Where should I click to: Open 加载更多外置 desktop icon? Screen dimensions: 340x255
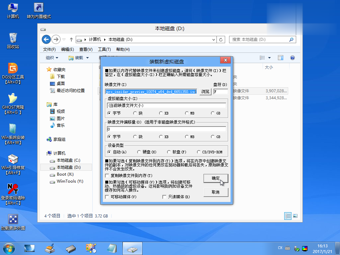click(x=13, y=222)
